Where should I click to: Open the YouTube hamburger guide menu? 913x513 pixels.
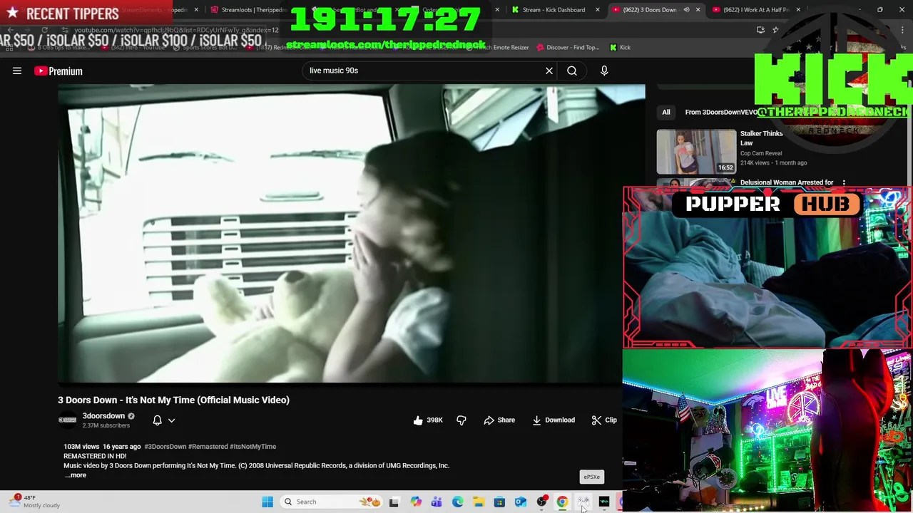tap(17, 71)
